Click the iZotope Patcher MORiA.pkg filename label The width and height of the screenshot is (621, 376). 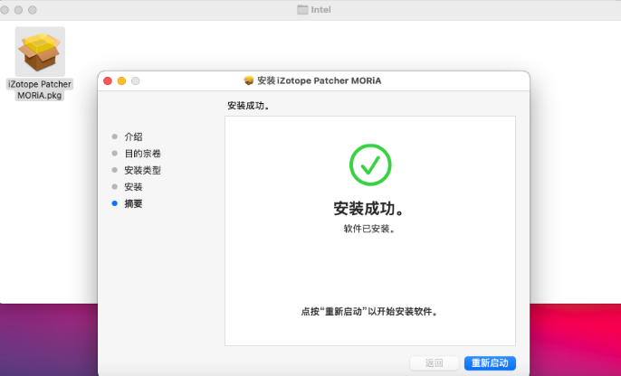click(x=40, y=89)
